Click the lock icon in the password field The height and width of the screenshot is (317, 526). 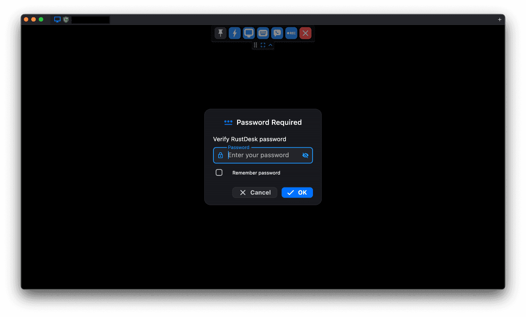pos(221,155)
